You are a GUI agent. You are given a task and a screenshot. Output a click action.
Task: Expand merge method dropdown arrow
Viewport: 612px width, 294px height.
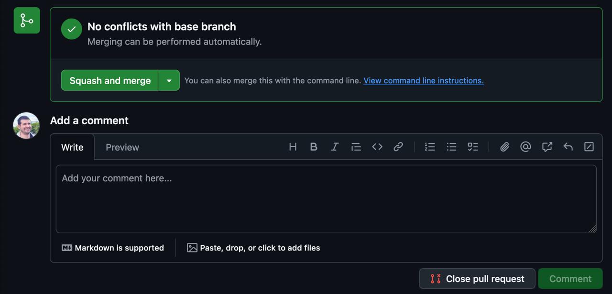[x=169, y=80]
